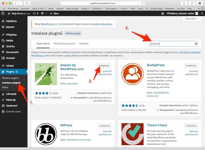Switch to Nejčastěji používané tab
This screenshot has height=150, width=205.
tap(64, 44)
